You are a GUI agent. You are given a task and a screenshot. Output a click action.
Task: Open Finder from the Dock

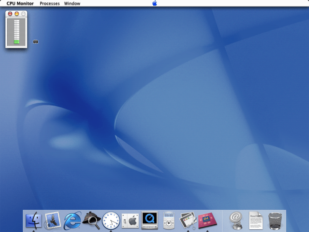[x=33, y=220]
